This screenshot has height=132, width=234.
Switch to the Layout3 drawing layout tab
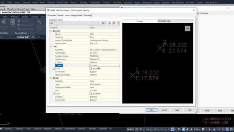click(x=37, y=129)
